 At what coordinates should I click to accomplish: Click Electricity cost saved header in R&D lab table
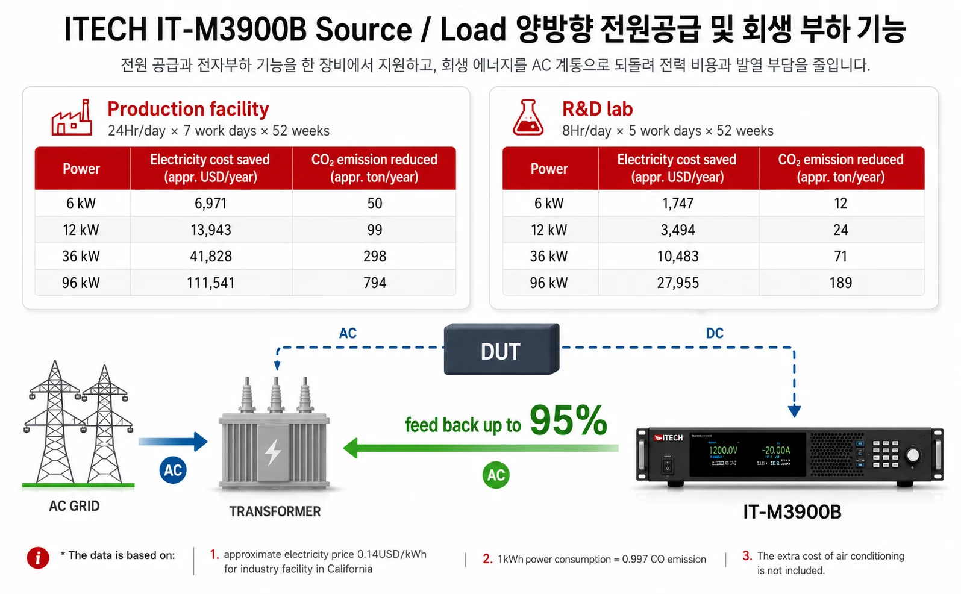tap(678, 168)
